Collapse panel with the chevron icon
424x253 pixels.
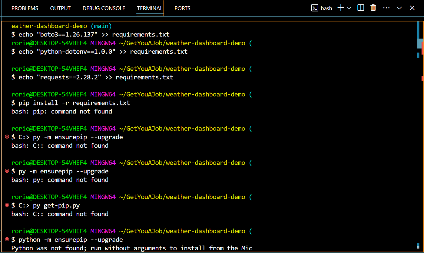(399, 8)
